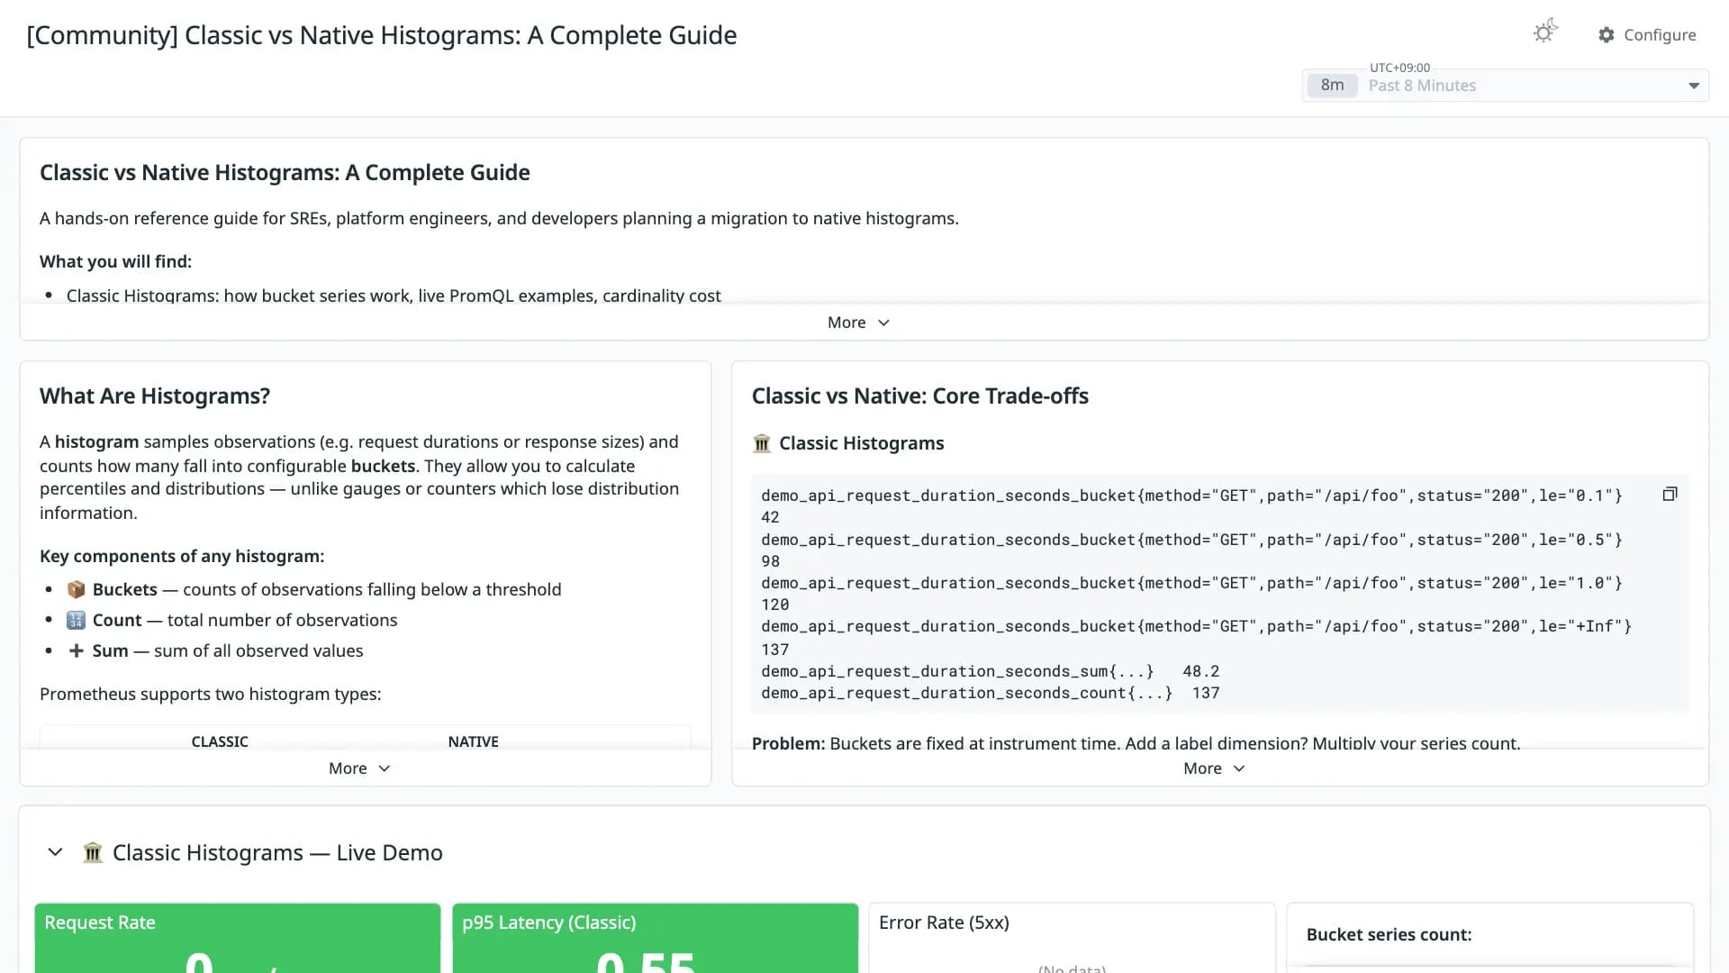
Task: Click the NATIVE table column header
Action: pos(473,741)
